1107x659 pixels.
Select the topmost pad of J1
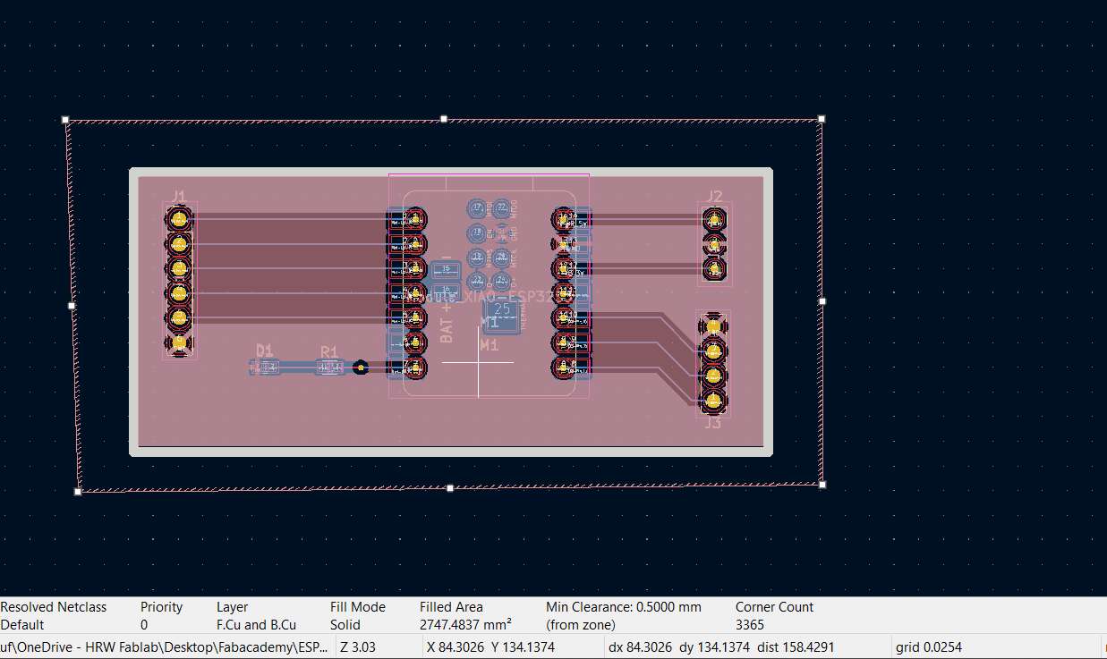[x=179, y=217]
